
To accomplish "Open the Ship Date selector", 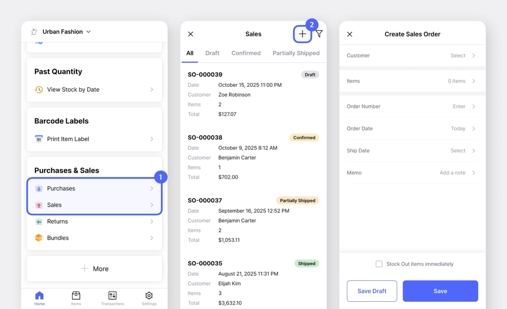I will pyautogui.click(x=412, y=151).
